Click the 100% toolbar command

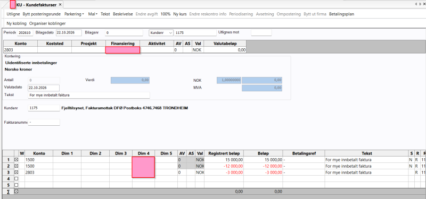pyautogui.click(x=166, y=14)
